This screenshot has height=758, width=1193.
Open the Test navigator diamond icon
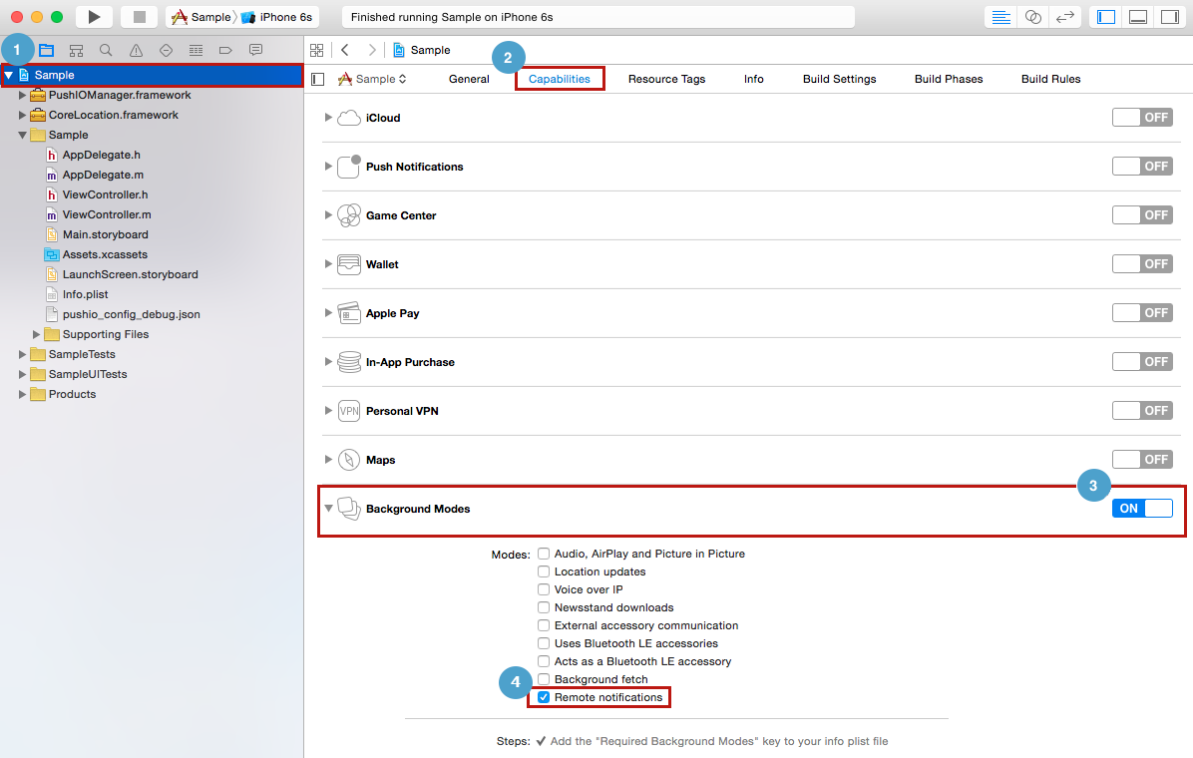(166, 50)
